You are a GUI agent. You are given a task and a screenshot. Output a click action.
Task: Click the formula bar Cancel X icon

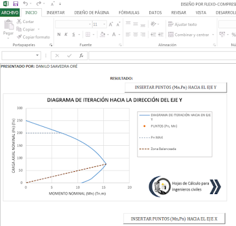57,56
